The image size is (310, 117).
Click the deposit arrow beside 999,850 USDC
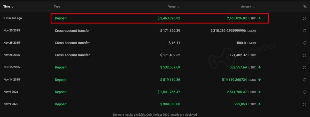point(260,104)
